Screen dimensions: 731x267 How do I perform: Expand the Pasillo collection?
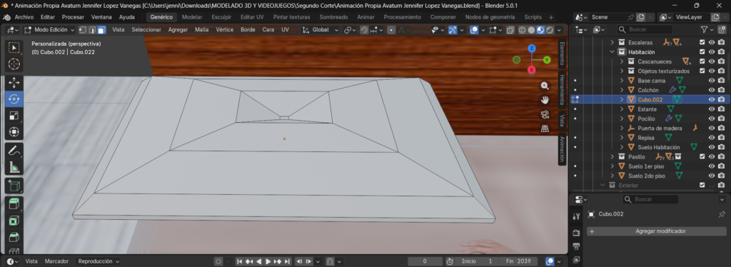[612, 156]
